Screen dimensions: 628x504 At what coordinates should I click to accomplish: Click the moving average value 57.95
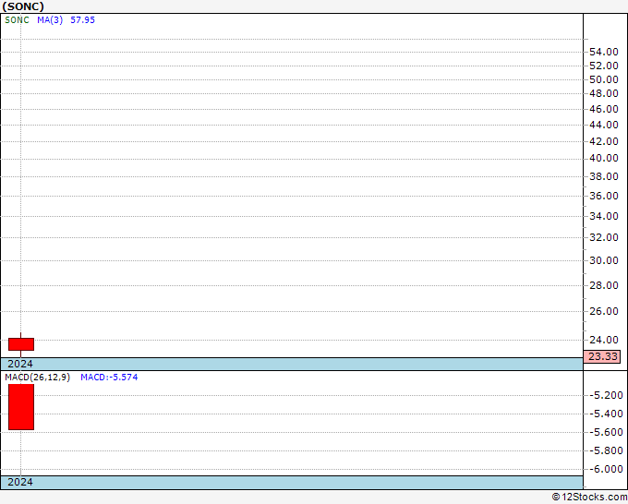click(x=83, y=20)
